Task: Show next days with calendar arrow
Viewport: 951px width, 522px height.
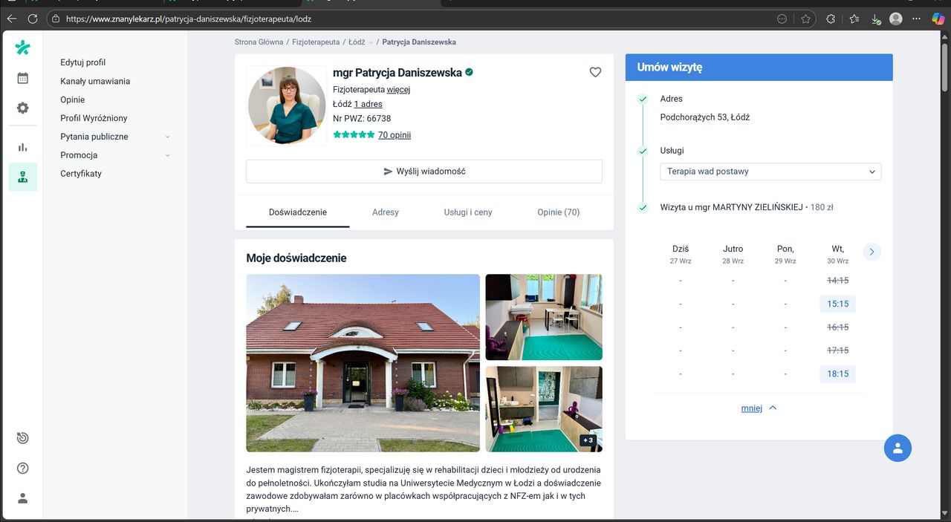Action: pos(872,252)
